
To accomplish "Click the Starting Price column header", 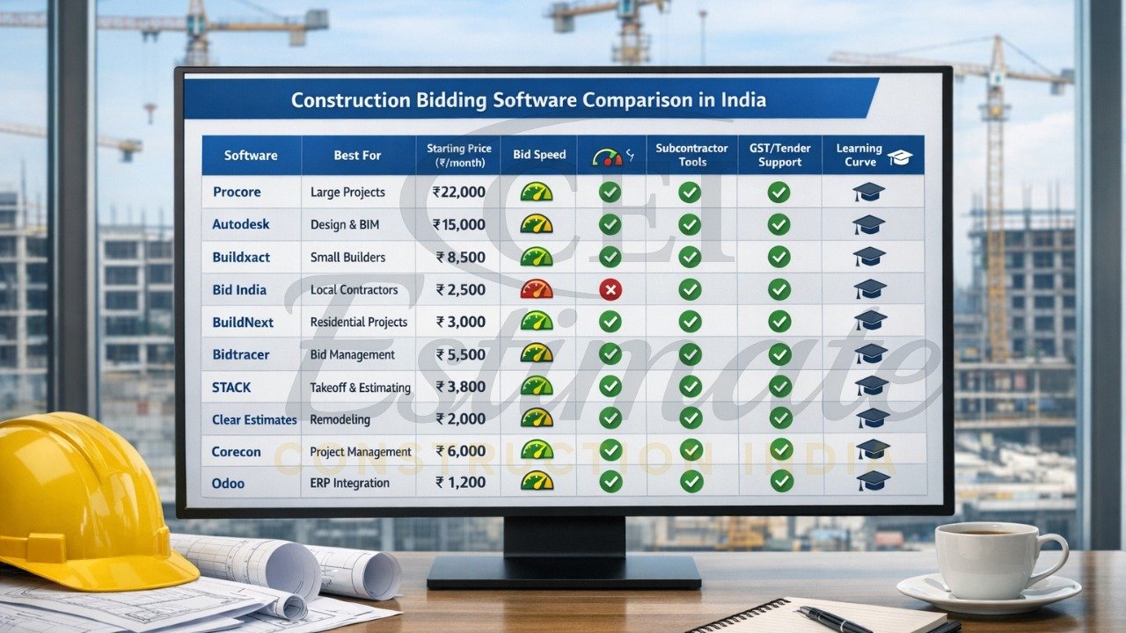I will [458, 156].
